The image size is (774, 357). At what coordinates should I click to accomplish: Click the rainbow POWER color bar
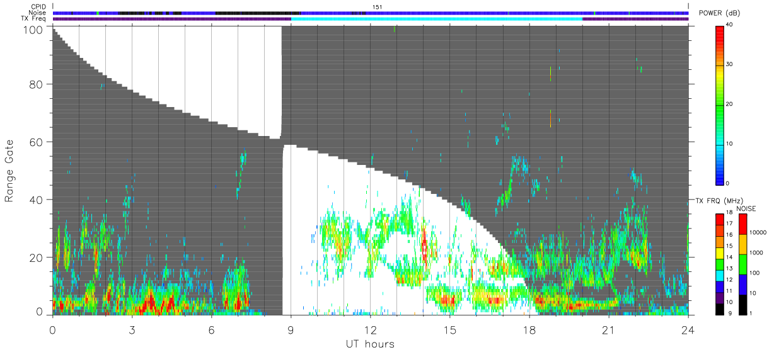tap(720, 105)
